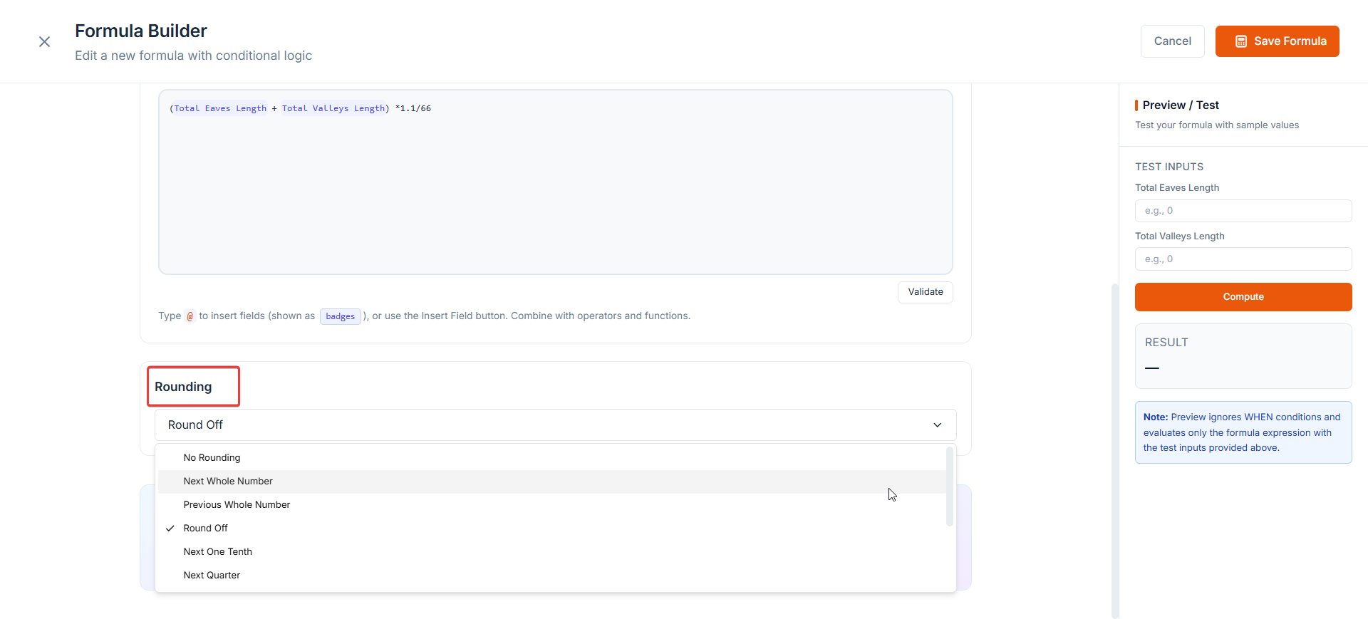
Task: Focus the Total Eaves Length test input
Action: [1243, 211]
